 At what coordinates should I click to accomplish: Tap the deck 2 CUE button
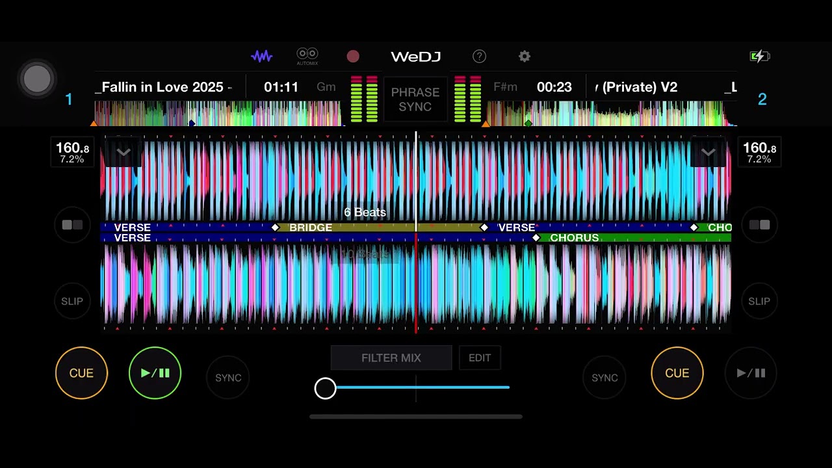677,373
